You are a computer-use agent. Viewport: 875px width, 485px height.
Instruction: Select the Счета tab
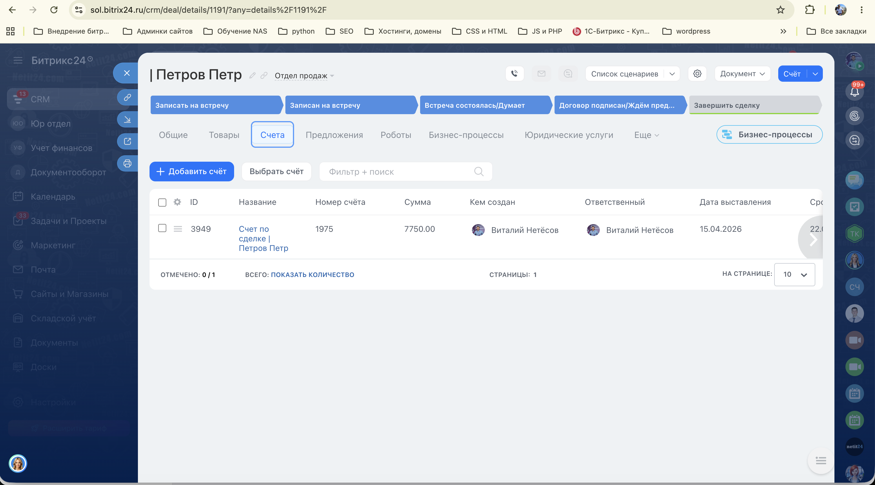(x=272, y=135)
